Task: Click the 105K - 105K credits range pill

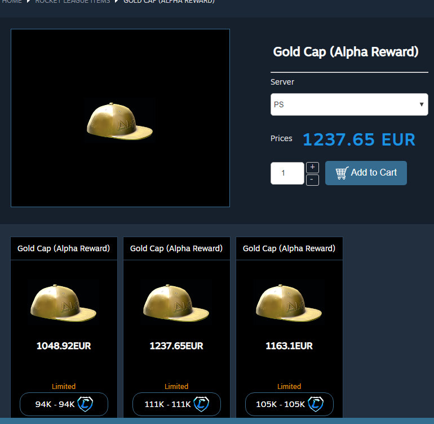Action: point(289,404)
